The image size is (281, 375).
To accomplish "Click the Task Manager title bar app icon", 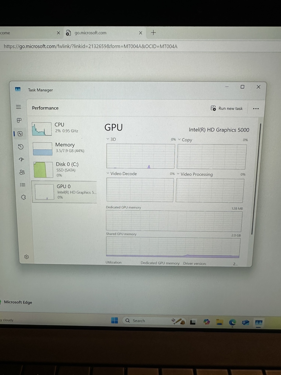I will 18,89.
